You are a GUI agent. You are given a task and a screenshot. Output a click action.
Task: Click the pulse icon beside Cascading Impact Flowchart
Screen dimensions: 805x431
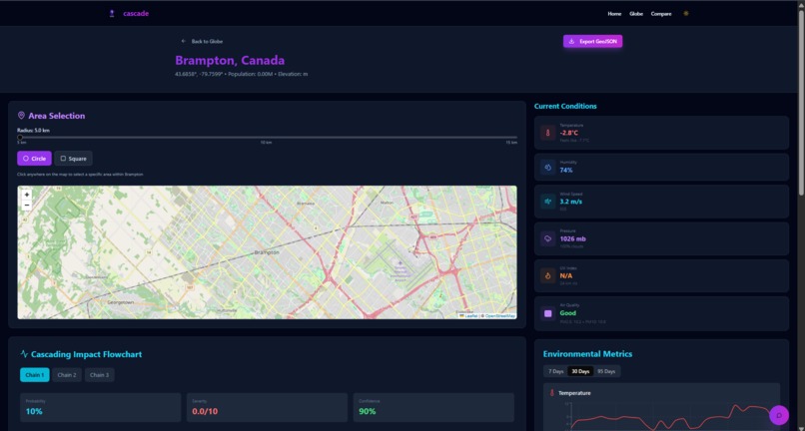click(x=24, y=354)
